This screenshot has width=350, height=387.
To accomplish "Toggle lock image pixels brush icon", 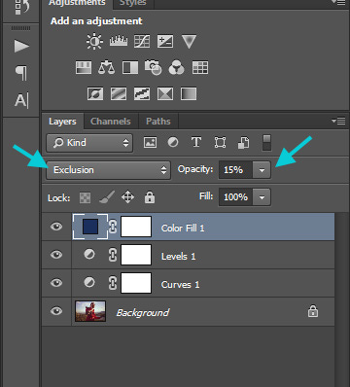I will [x=107, y=196].
